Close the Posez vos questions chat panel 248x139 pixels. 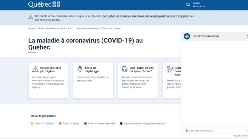pyautogui.click(x=247, y=36)
